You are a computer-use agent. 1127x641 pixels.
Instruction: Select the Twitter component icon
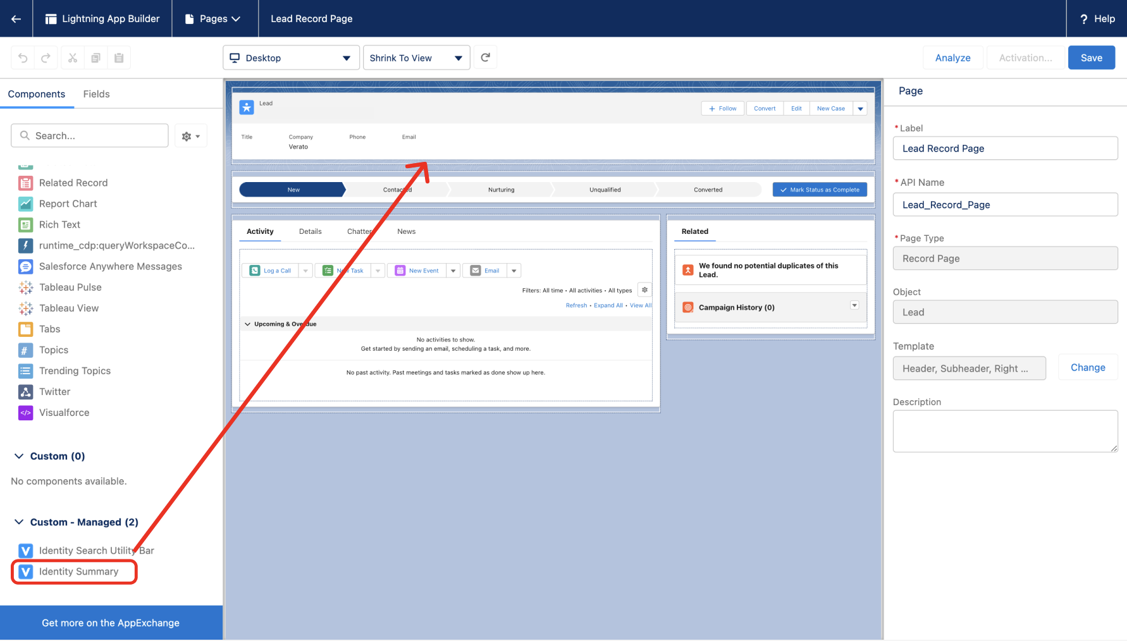point(25,391)
